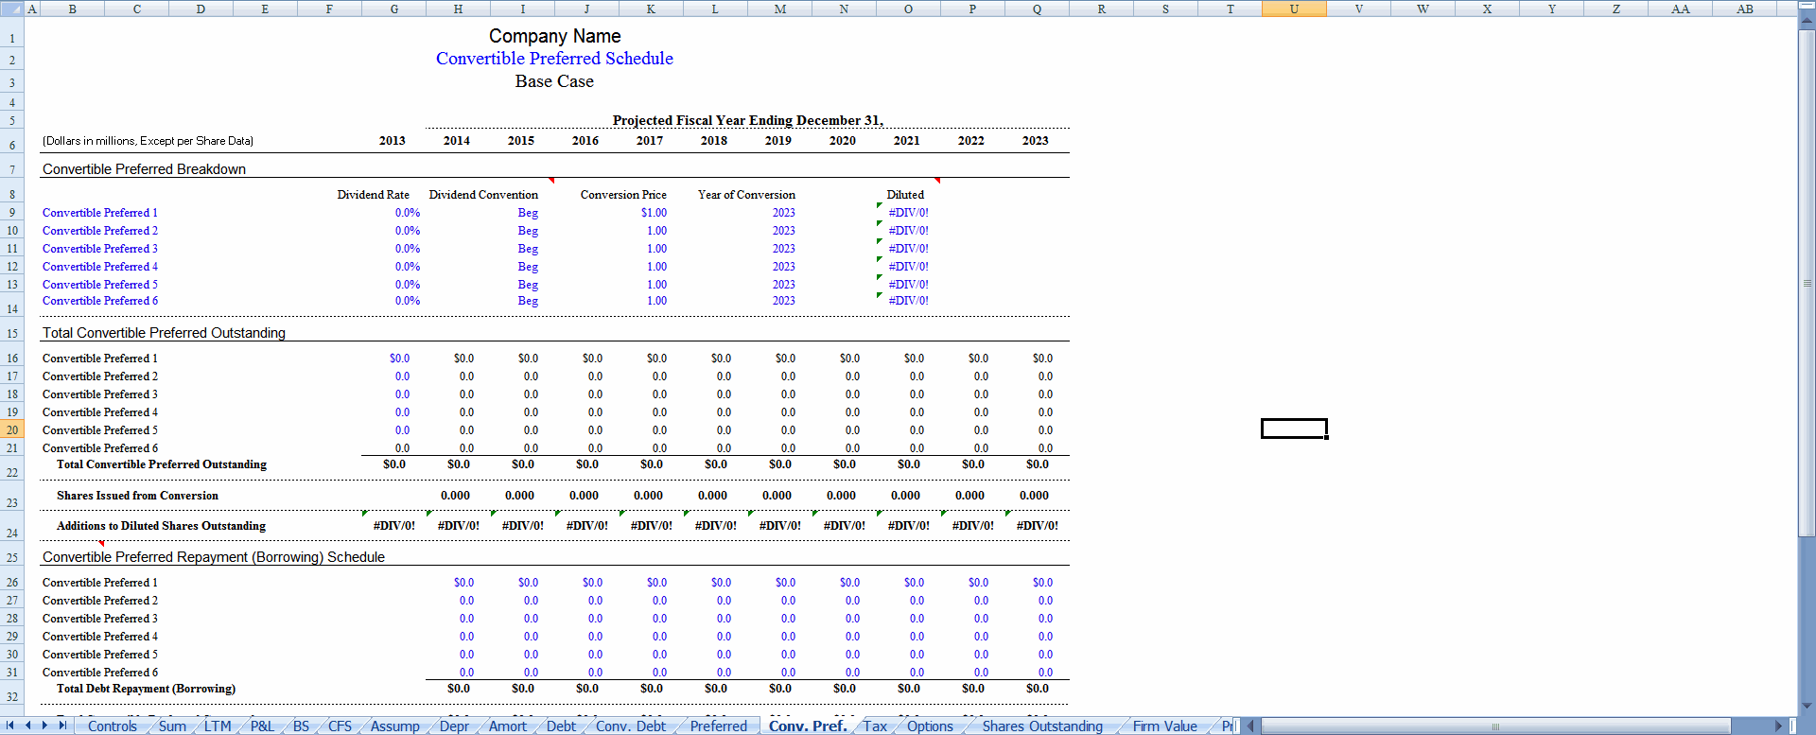1816x735 pixels.
Task: Select column AB header
Action: 1744,9
